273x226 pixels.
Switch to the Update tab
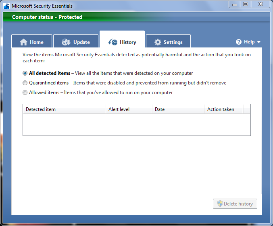click(76, 41)
